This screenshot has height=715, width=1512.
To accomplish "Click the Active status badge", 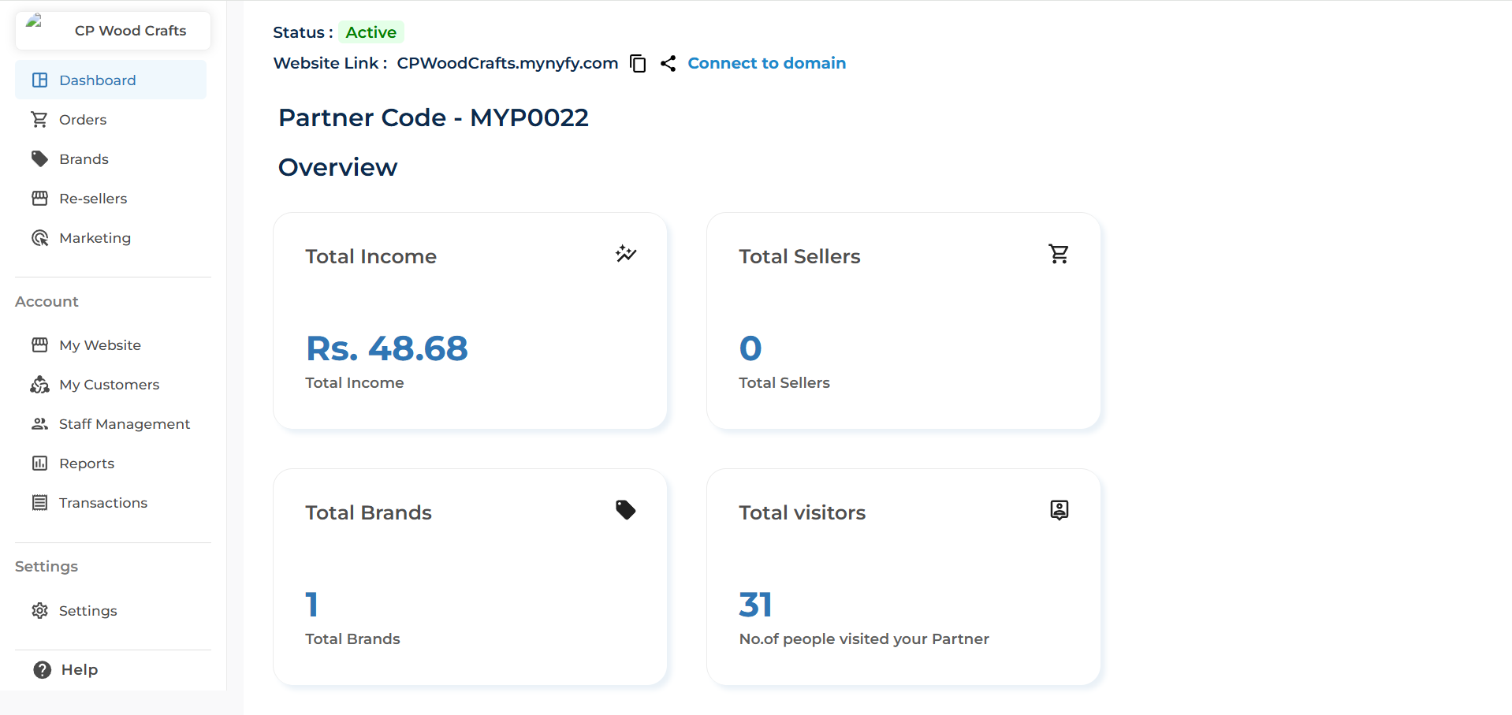I will [371, 32].
